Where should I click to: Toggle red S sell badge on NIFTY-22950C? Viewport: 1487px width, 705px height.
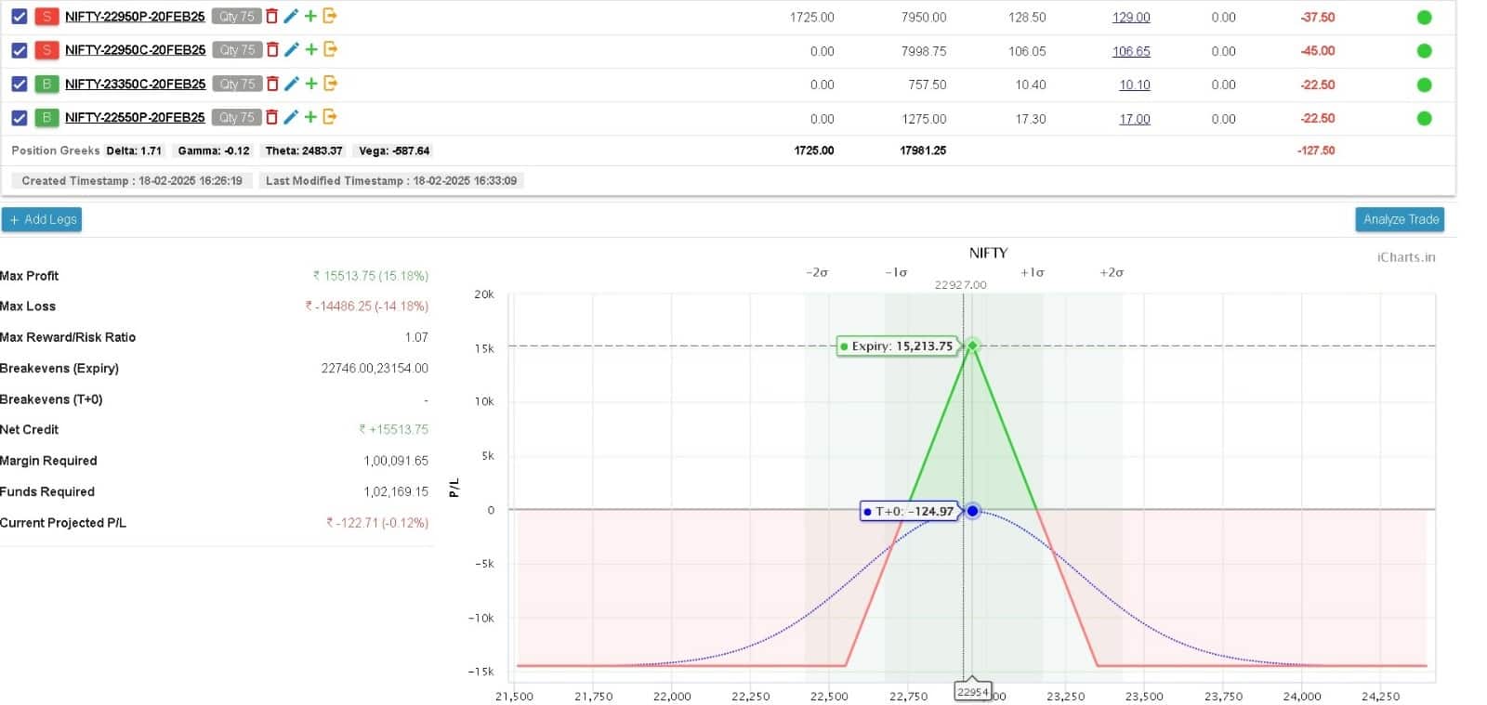pos(46,50)
